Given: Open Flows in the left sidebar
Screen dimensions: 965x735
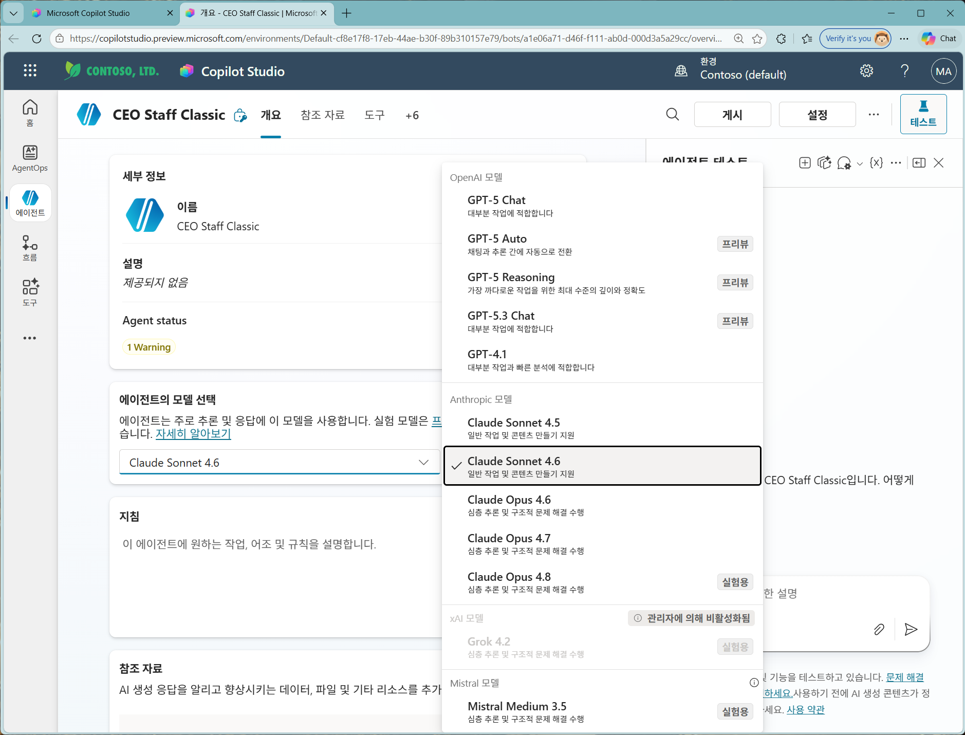Looking at the screenshot, I should tap(30, 248).
